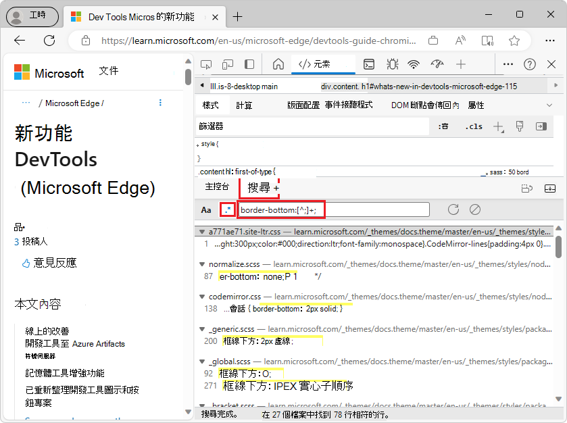Open the 記憶體工具增強功能 article link
The image size is (567, 423).
[65, 373]
